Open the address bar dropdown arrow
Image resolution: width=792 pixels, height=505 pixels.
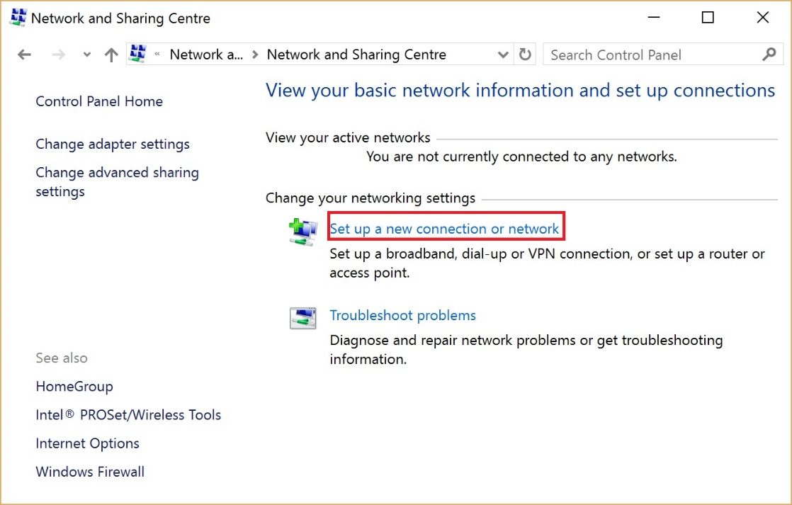[x=503, y=54]
